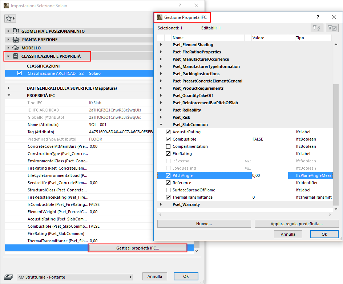Click the Nuovo button
The width and height of the screenshot is (343, 284).
pos(204,224)
